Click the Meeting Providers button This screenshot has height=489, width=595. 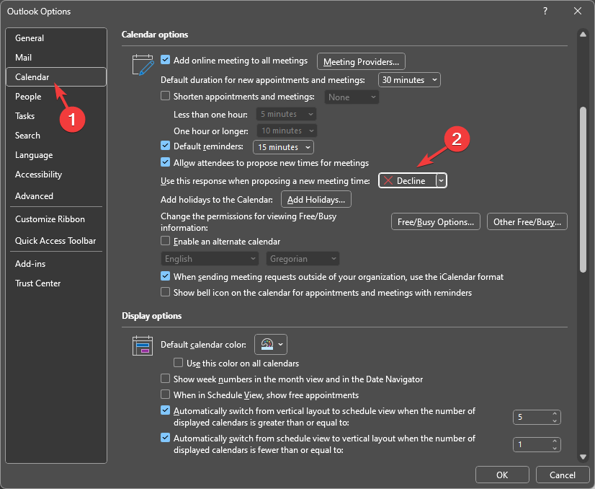361,61
